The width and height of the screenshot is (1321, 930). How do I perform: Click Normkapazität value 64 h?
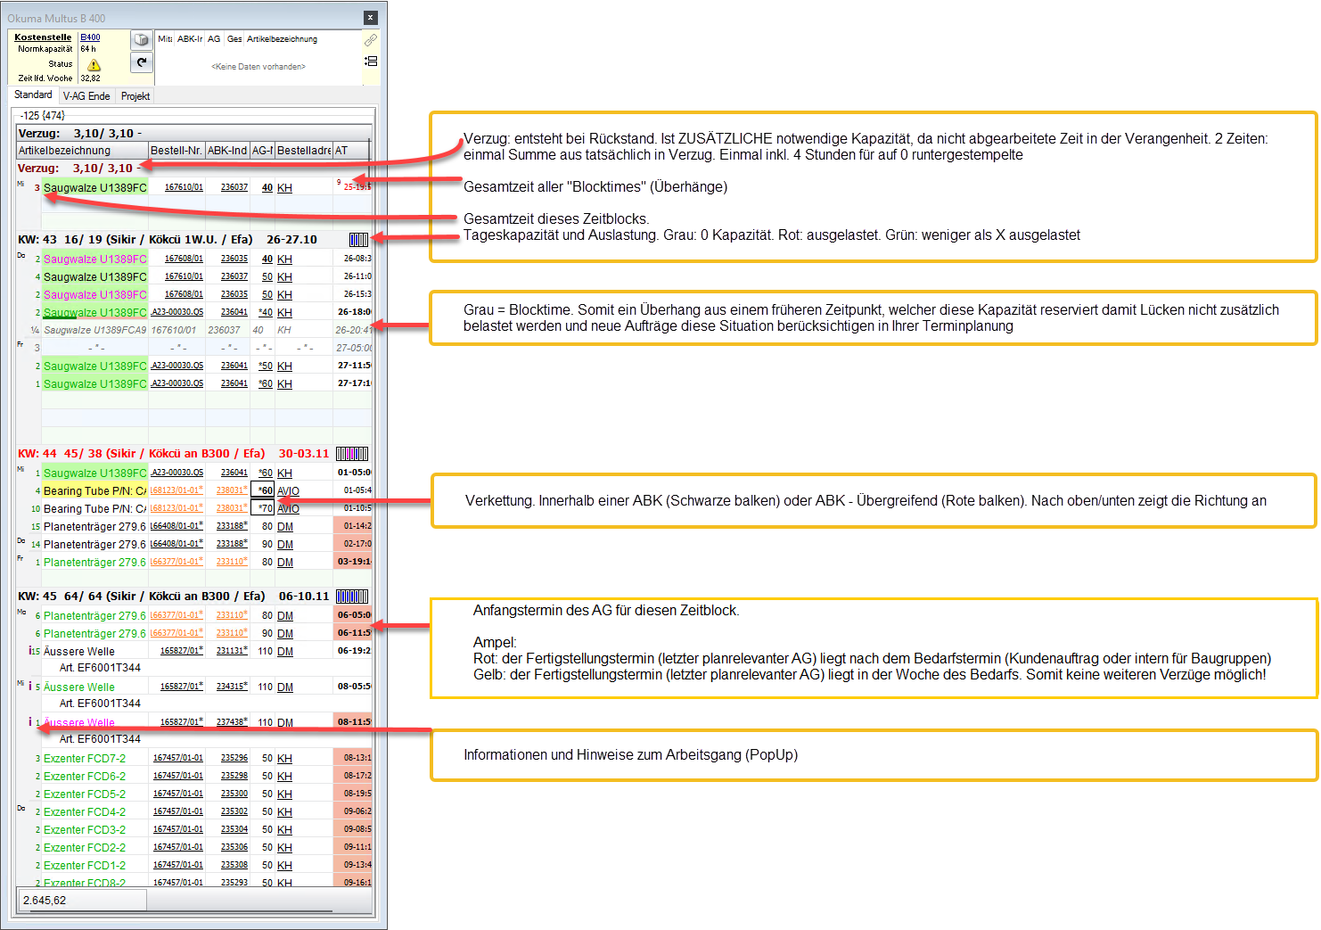click(88, 49)
